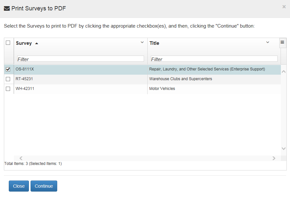Screen dimensions: 290x200
Task: Open the Survey column dropdown menu
Action: click(142, 43)
